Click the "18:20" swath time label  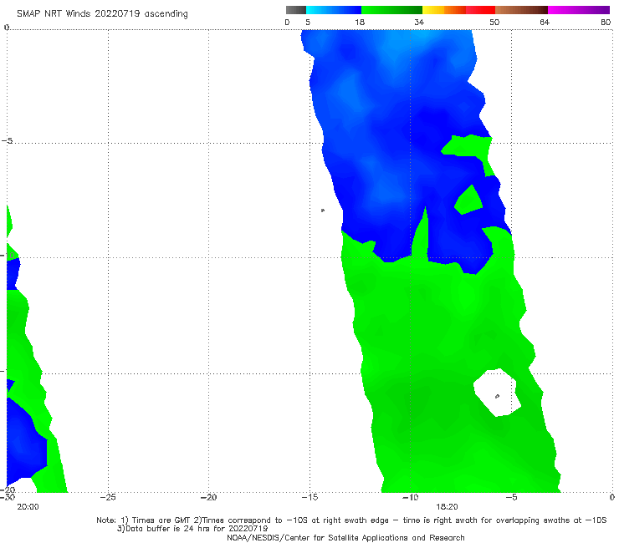(x=447, y=507)
